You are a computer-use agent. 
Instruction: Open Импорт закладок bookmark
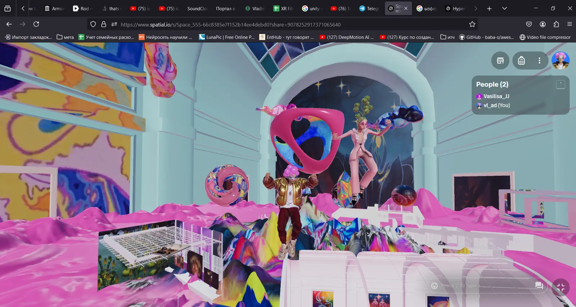click(x=28, y=37)
